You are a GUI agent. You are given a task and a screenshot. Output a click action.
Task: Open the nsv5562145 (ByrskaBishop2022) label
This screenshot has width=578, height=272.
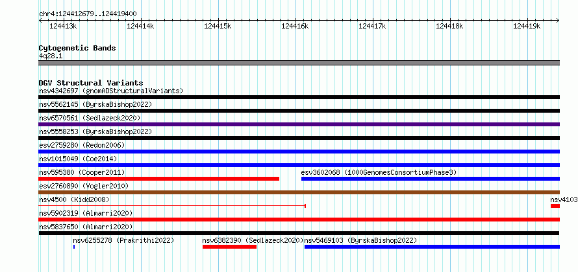95,104
